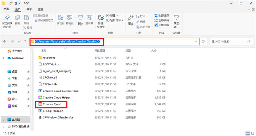The height and width of the screenshot is (136, 256).
Task: Switch to the Home tab (主页)
Action: tap(18, 9)
